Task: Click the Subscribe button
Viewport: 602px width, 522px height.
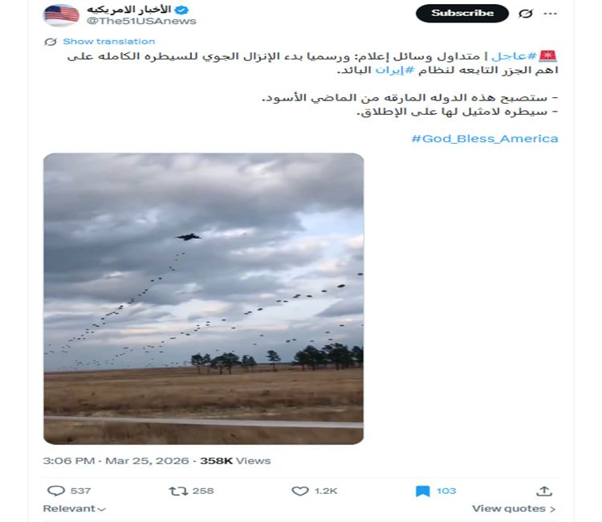Action: [x=462, y=14]
